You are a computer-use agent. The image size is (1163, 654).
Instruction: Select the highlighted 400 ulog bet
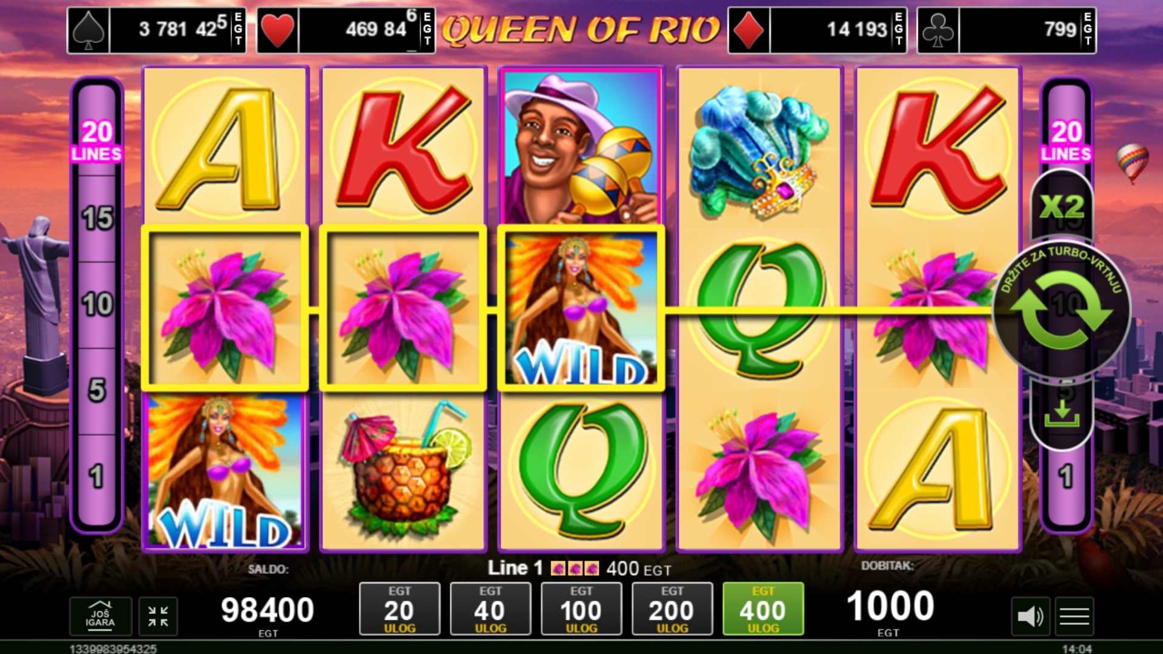coord(763,609)
